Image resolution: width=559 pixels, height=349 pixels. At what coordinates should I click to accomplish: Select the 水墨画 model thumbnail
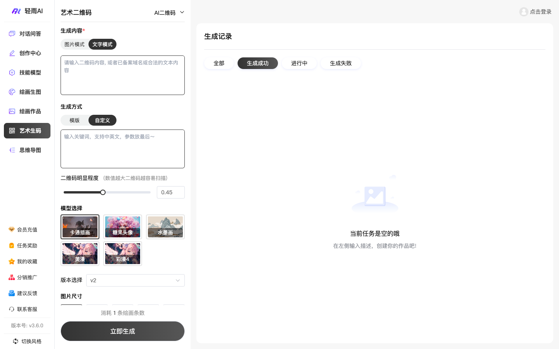point(165,227)
